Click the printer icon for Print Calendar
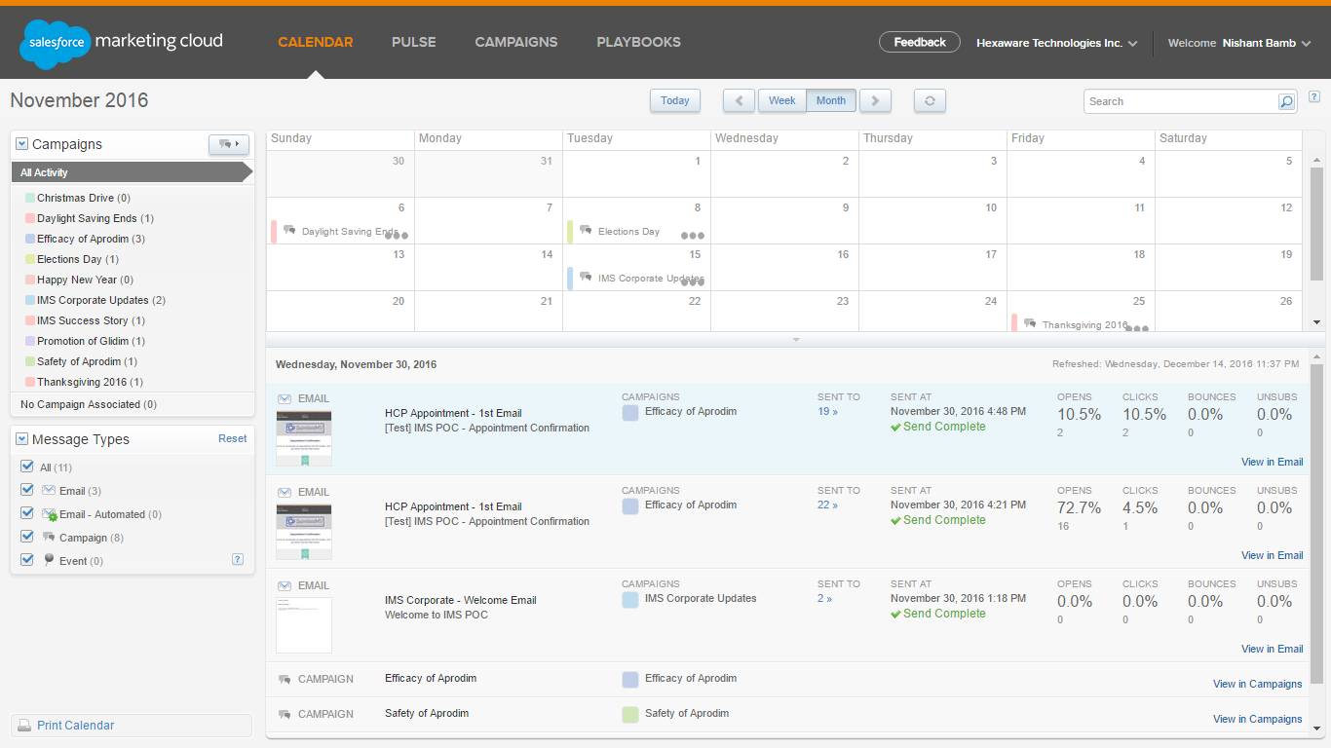 tap(24, 726)
